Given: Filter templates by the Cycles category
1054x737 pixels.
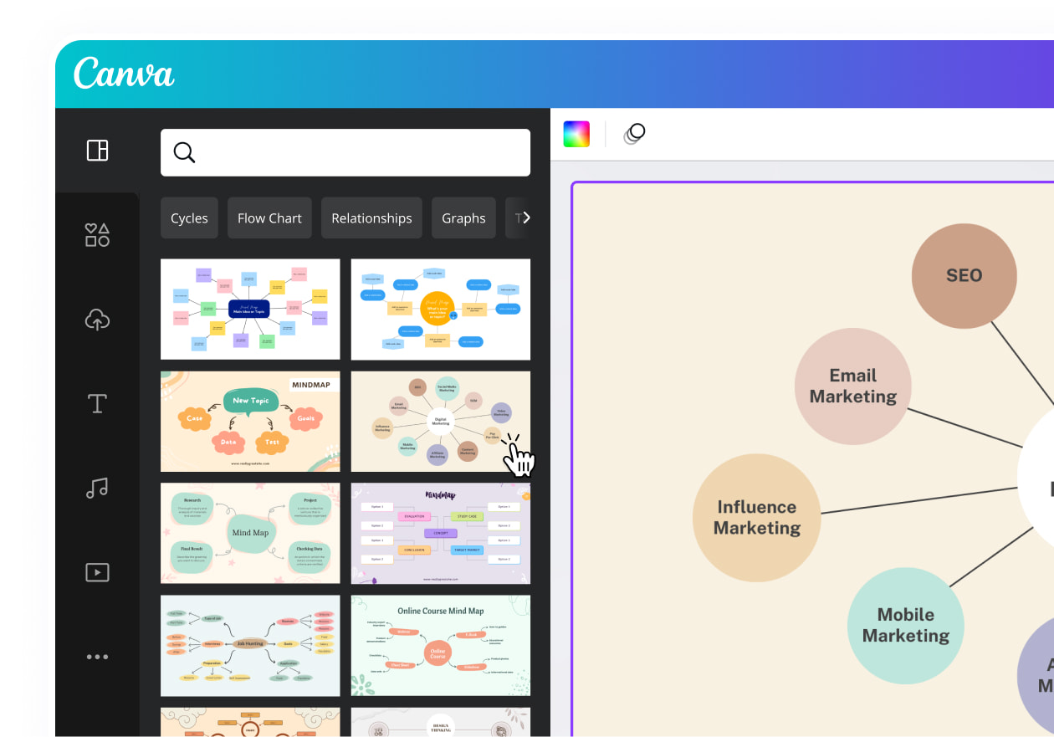Looking at the screenshot, I should tap(189, 218).
